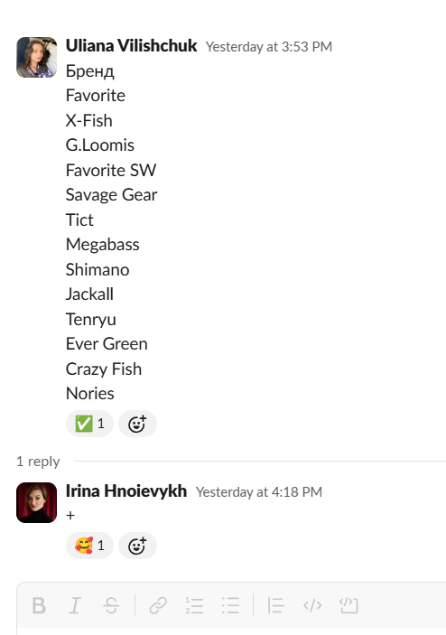Format selection as inline code
446x635 pixels.
tap(312, 606)
